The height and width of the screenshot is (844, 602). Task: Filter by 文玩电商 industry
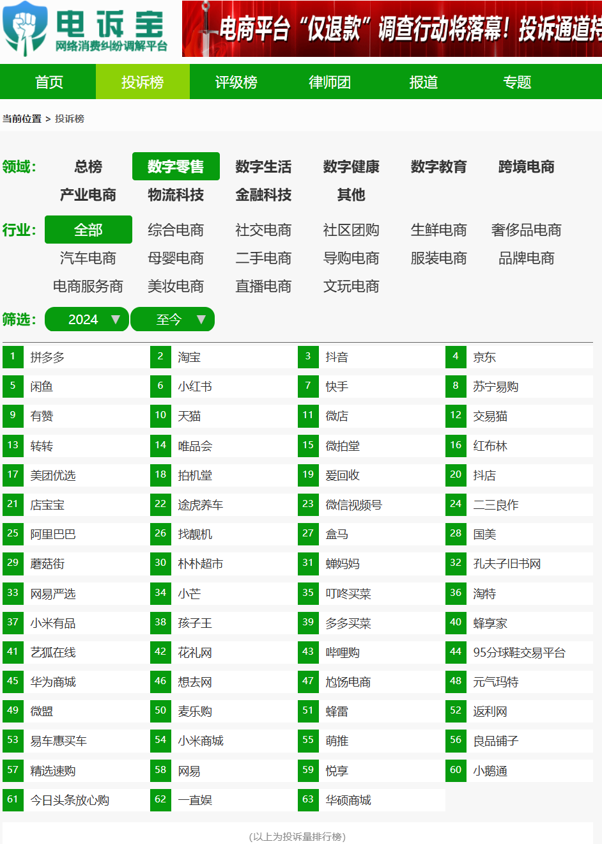351,286
